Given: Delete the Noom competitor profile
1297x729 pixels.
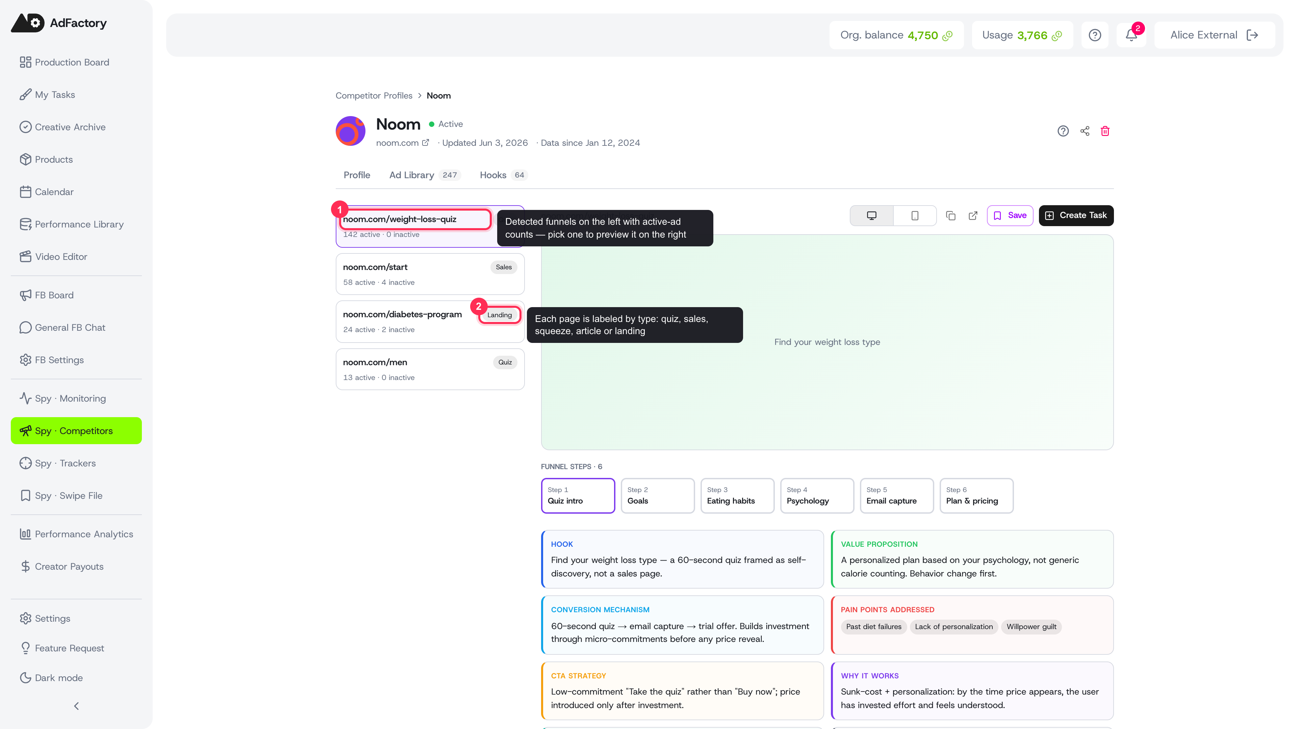Looking at the screenshot, I should 1105,131.
